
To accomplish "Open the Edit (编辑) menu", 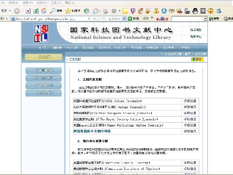I will pyautogui.click(x=14, y=3).
